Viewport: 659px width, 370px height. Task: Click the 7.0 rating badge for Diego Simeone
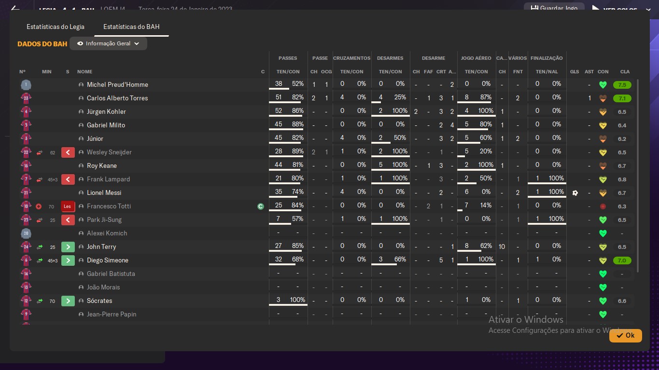[x=622, y=260]
